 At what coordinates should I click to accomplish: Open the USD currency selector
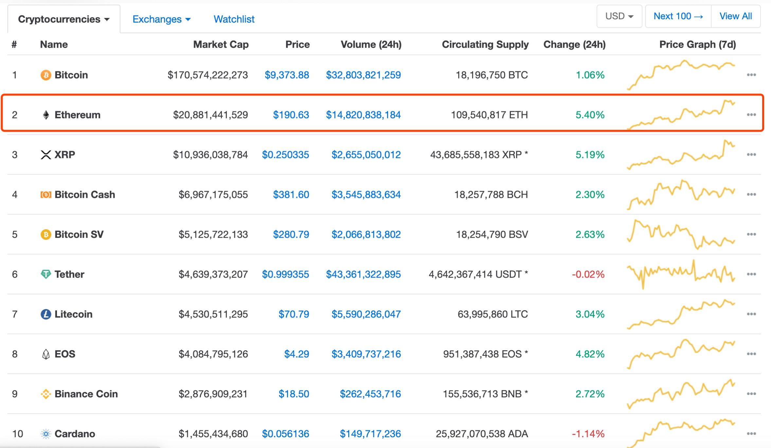click(619, 16)
